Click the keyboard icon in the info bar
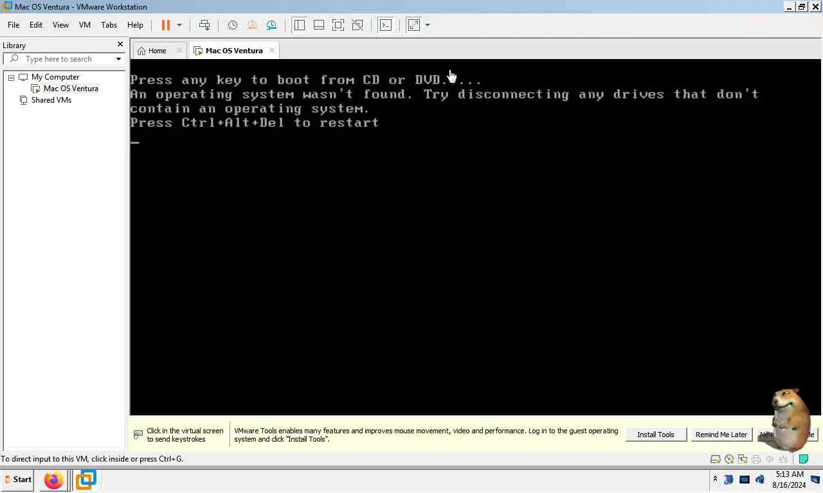 click(138, 435)
